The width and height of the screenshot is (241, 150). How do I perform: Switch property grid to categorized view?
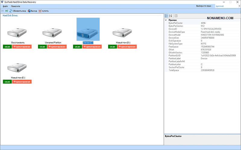point(166,16)
